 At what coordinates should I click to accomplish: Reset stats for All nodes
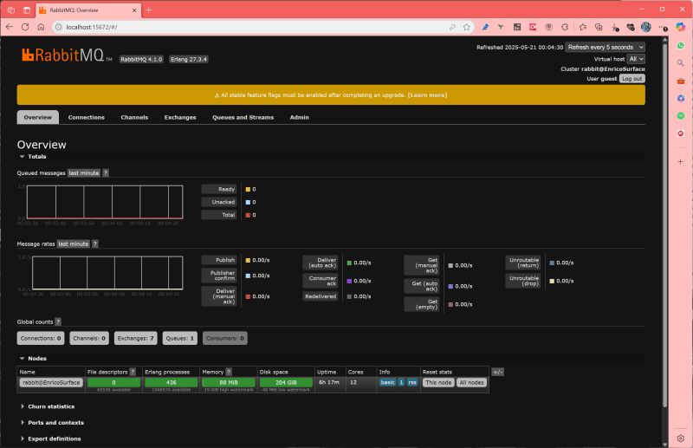point(471,382)
